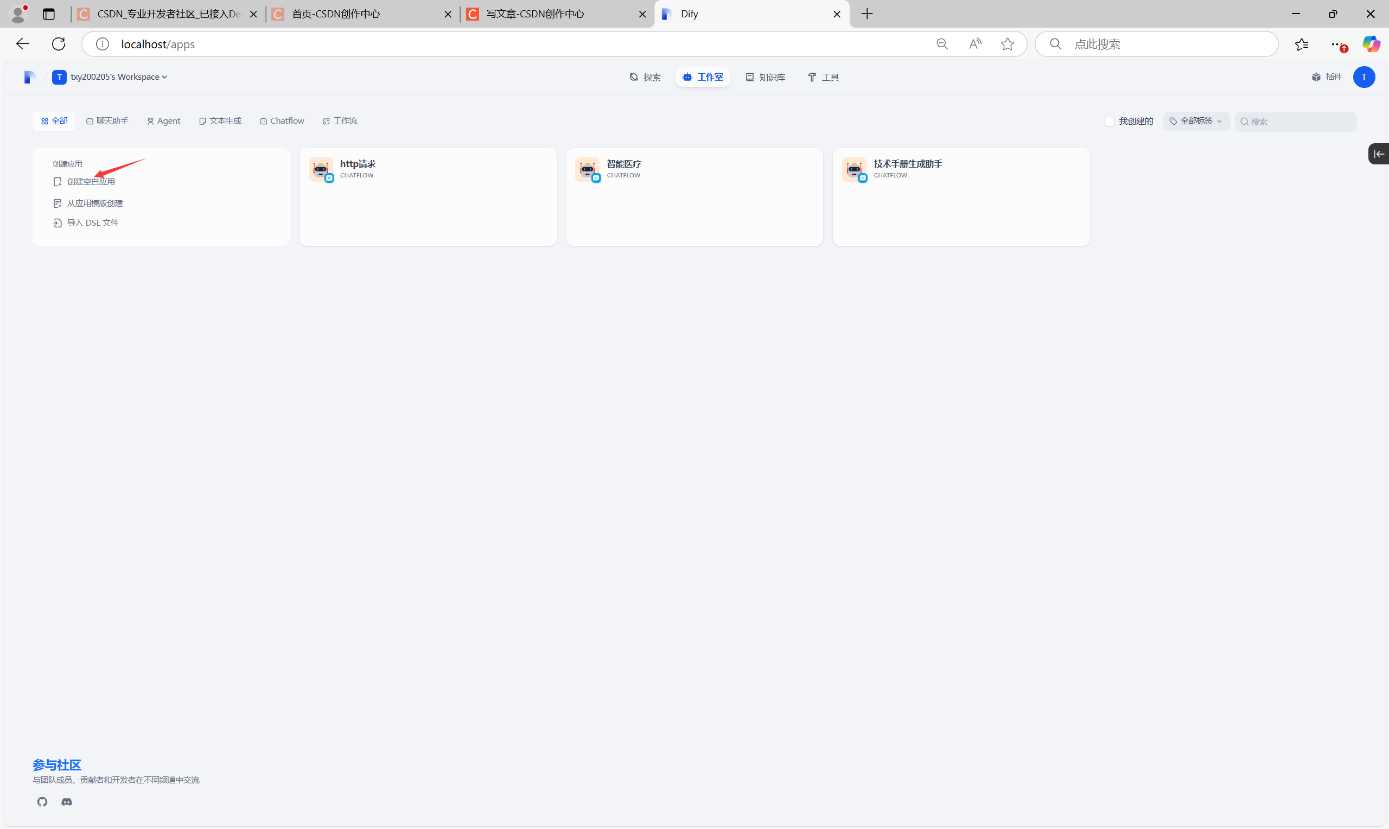The image size is (1389, 829).
Task: Click the user avatar T icon
Action: (x=1363, y=77)
